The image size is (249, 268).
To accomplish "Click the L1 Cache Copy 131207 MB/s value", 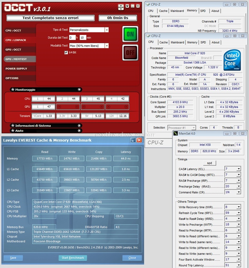I will coord(99,169).
